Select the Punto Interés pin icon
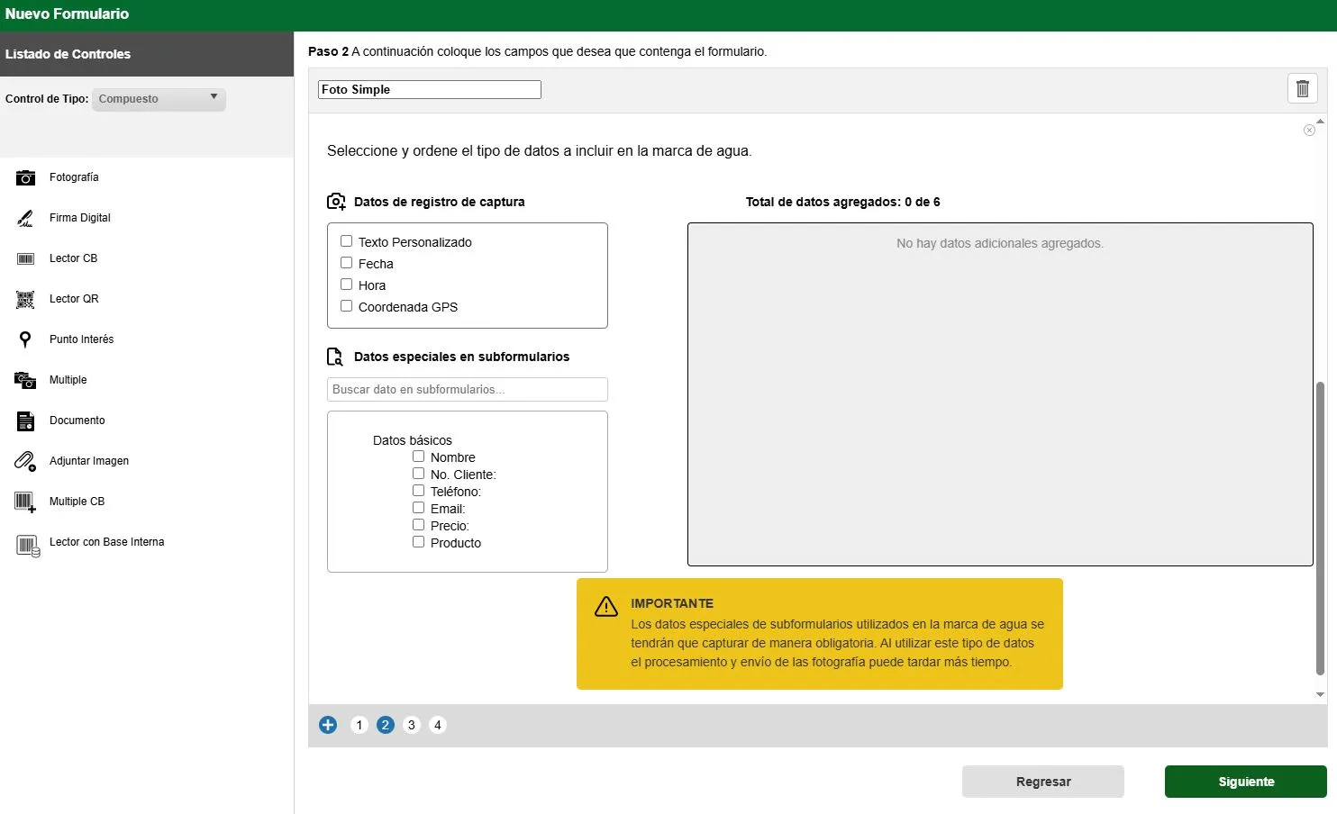Screen dimensions: 1337x814 (x=25, y=339)
